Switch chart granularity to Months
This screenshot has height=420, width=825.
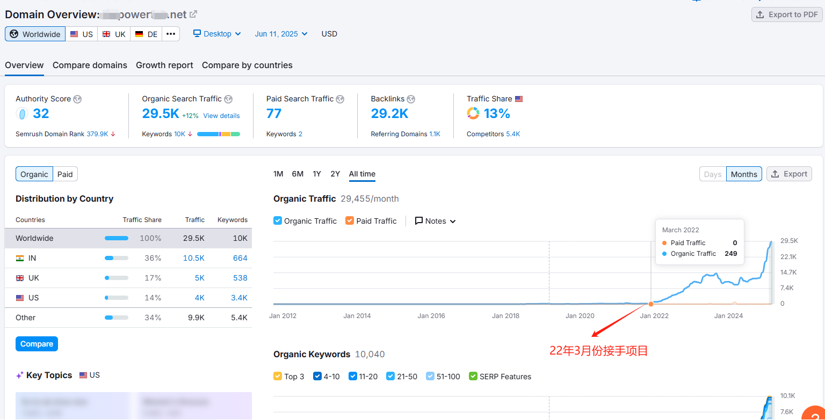tap(744, 174)
